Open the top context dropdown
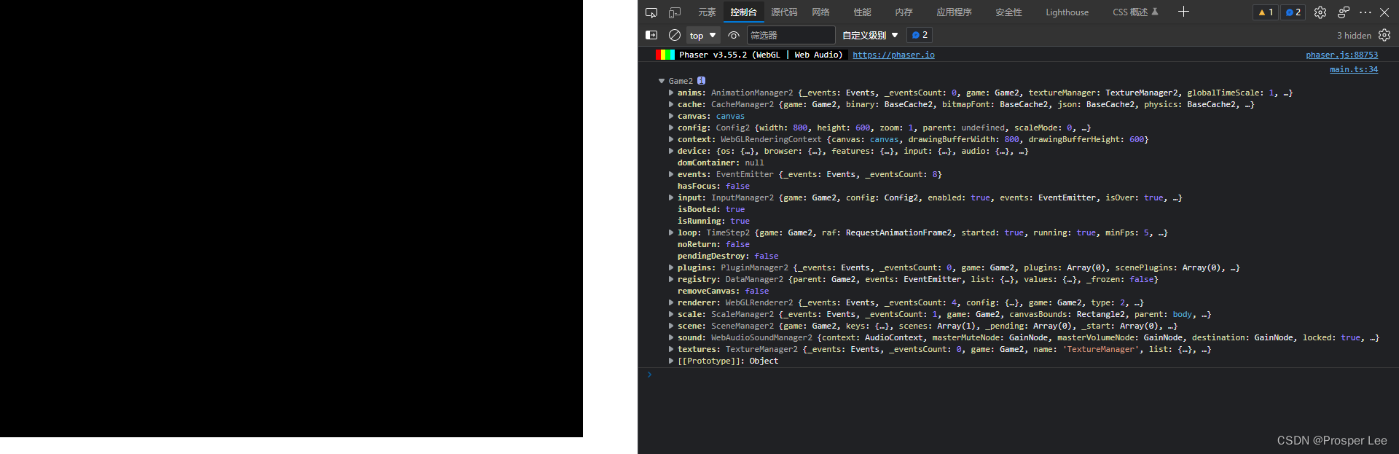This screenshot has width=1399, height=454. click(x=702, y=35)
